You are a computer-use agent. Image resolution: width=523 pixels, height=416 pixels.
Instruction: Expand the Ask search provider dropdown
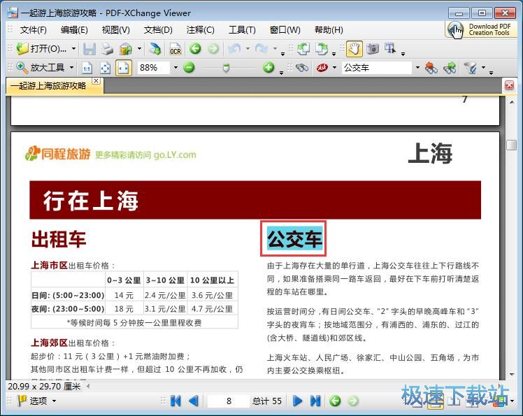[334, 68]
